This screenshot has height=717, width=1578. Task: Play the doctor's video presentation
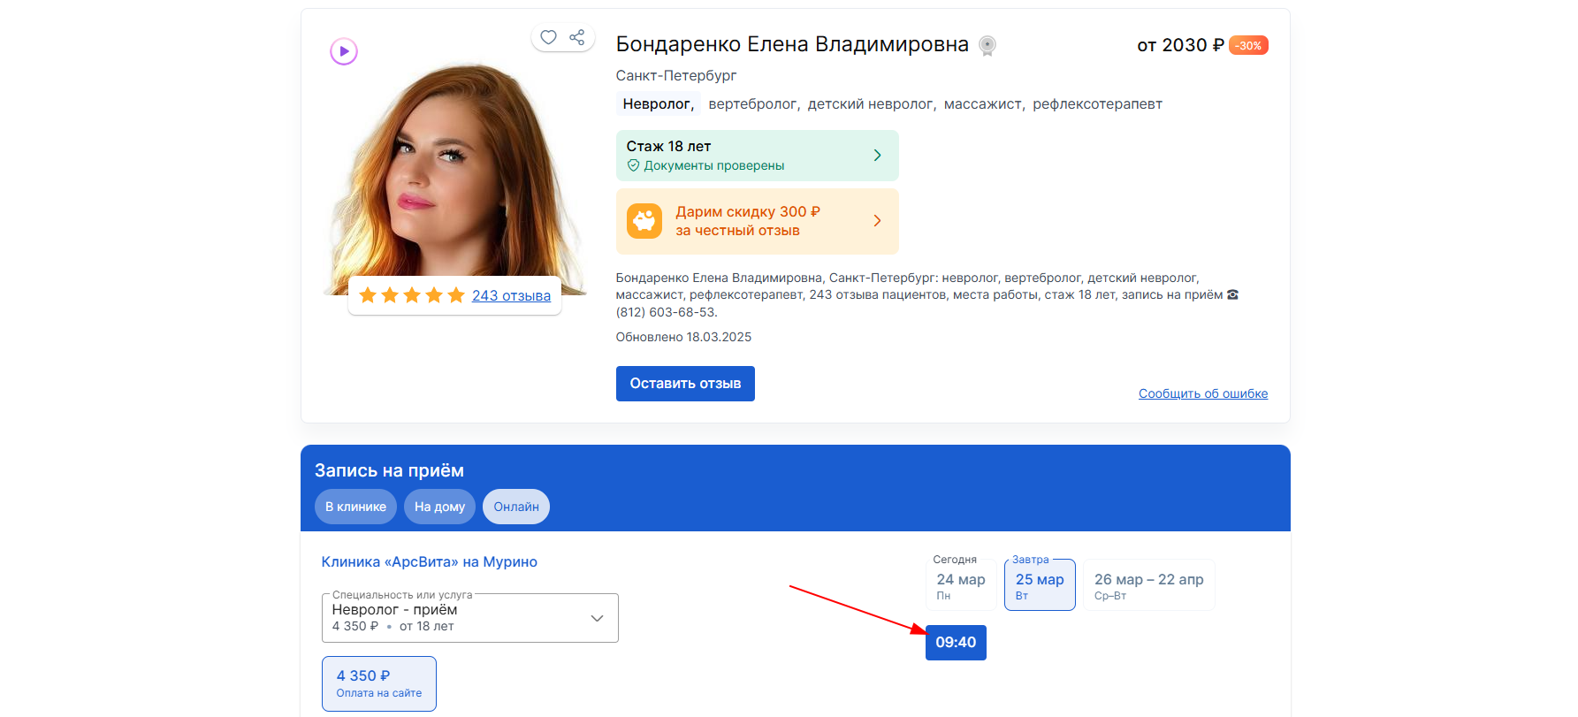(344, 51)
